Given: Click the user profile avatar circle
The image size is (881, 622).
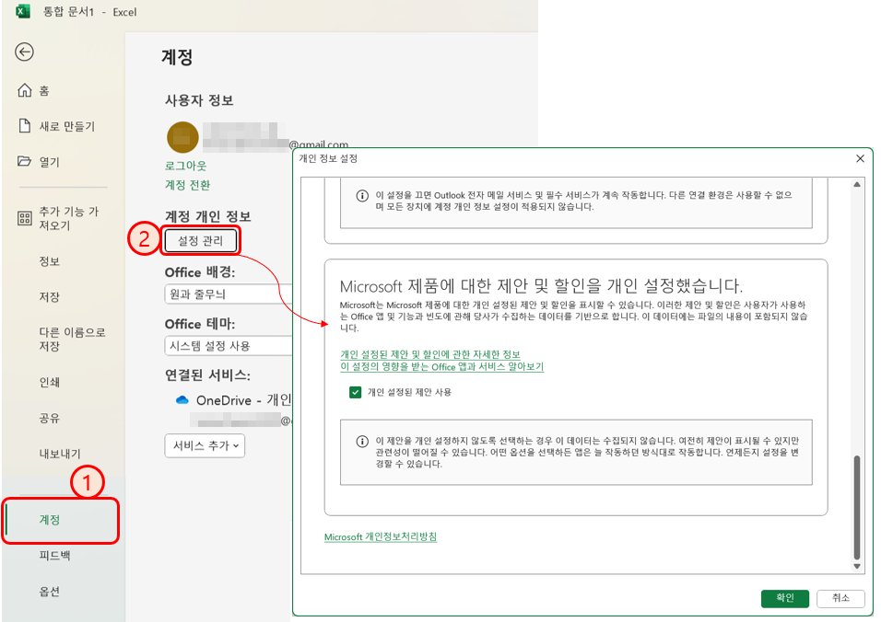Looking at the screenshot, I should pyautogui.click(x=182, y=137).
